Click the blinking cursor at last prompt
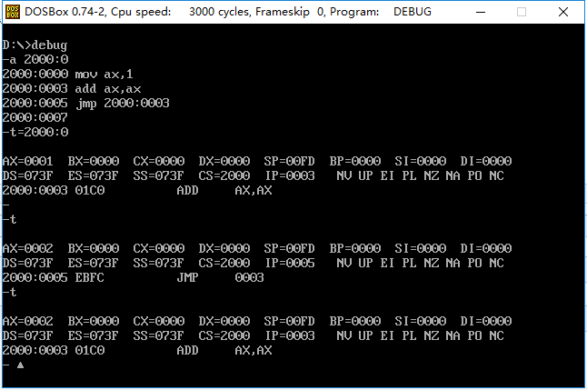The image size is (587, 390). 20,365
